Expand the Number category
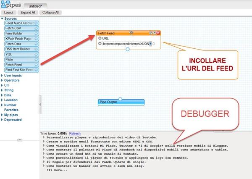The image size is (252, 179). tap(2, 105)
